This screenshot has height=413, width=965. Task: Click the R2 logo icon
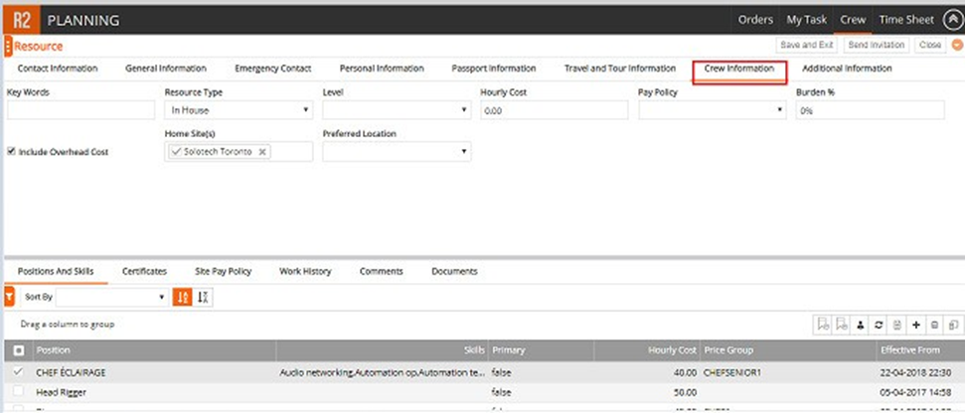[20, 19]
